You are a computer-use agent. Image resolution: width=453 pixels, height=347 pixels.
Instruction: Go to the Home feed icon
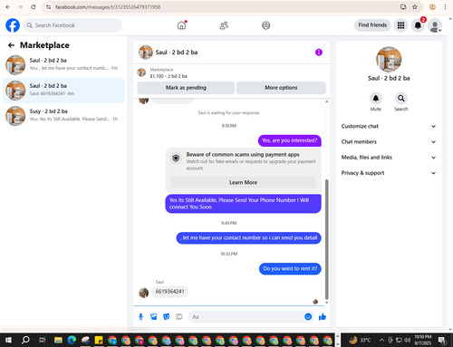(x=181, y=25)
